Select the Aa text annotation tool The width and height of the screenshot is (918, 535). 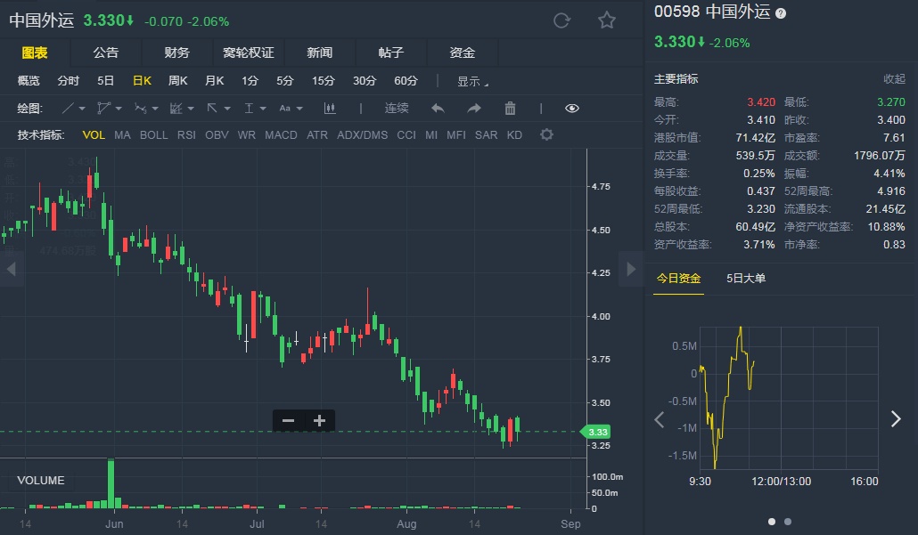pos(284,109)
